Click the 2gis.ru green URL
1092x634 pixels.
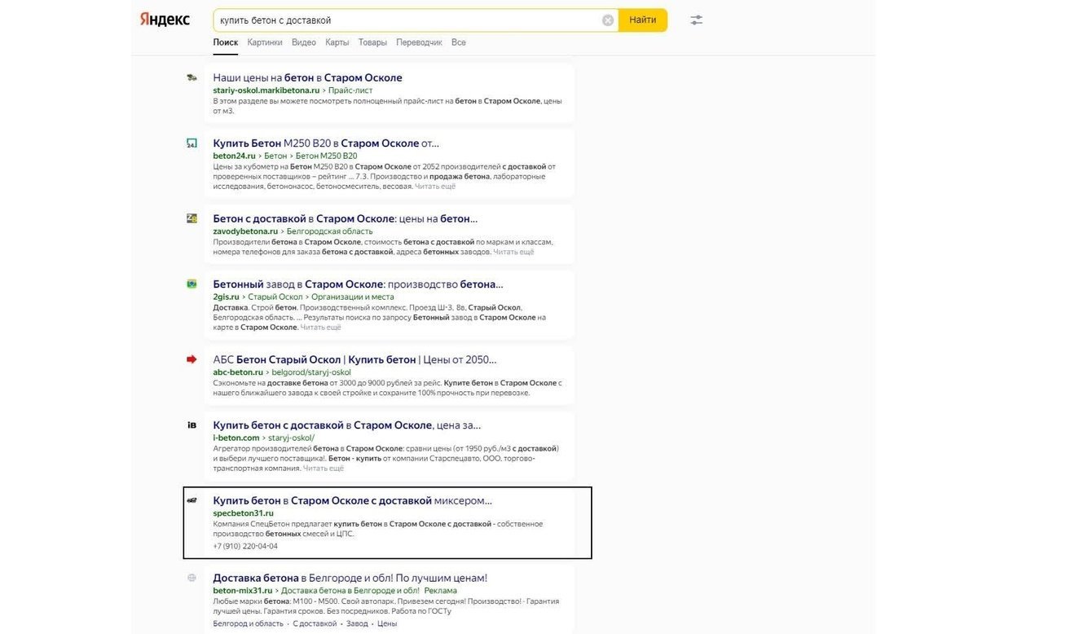[227, 297]
